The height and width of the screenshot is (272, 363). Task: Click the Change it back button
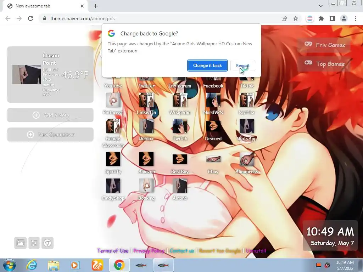207,66
